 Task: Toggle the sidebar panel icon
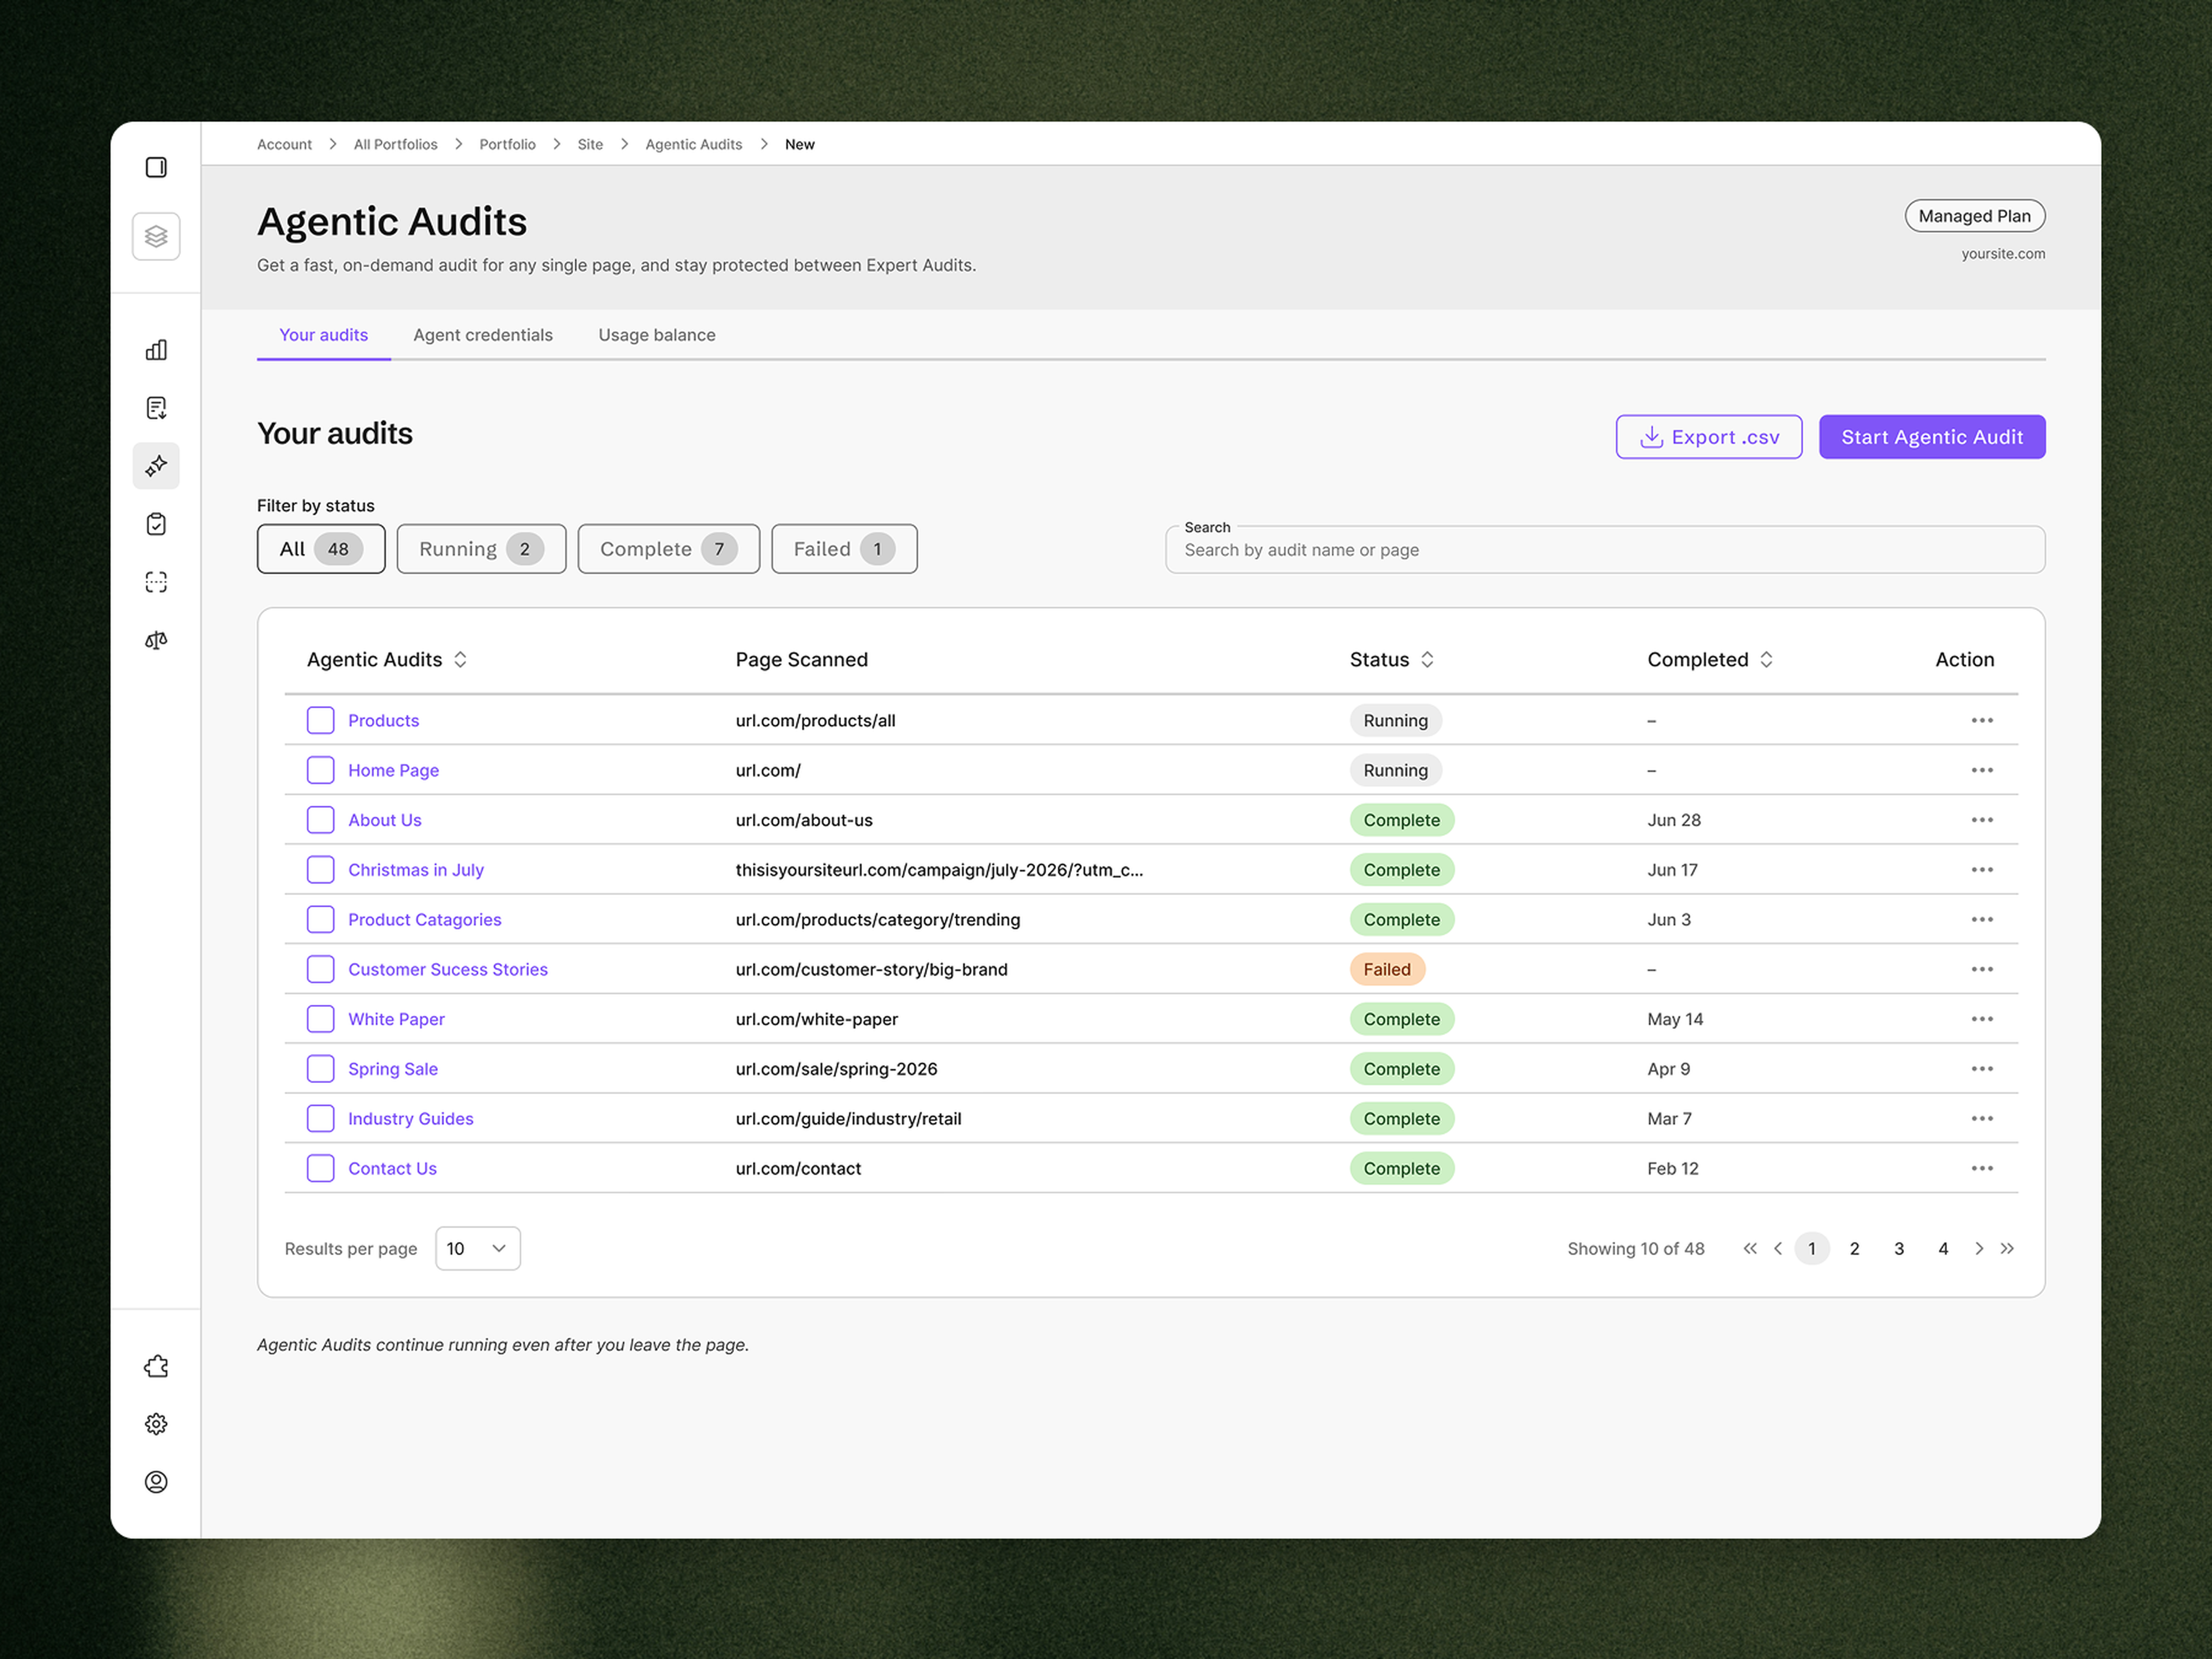click(156, 167)
